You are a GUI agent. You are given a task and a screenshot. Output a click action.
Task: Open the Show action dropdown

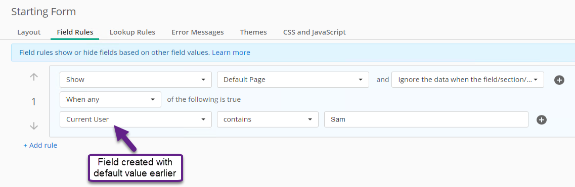[136, 80]
